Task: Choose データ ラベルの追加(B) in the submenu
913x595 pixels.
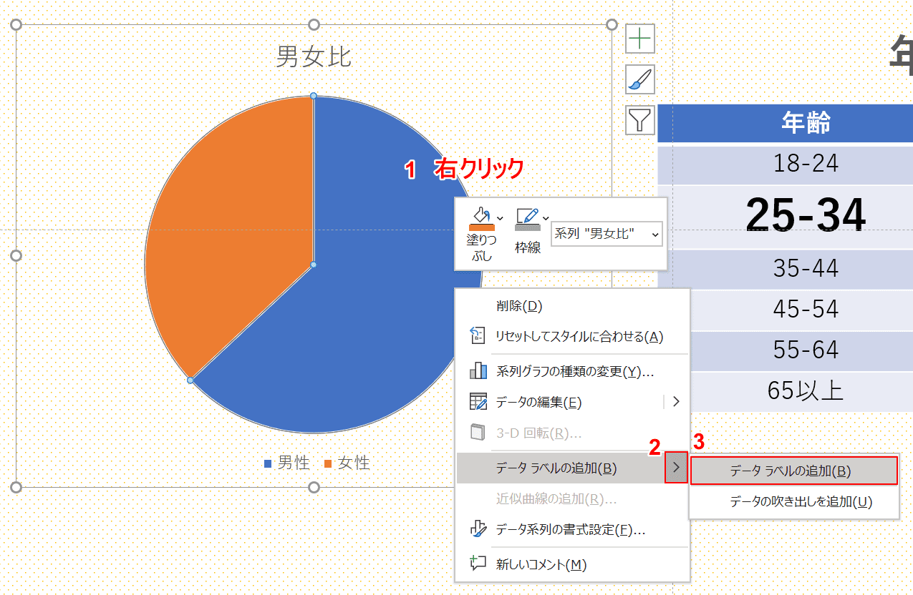Action: (x=793, y=471)
